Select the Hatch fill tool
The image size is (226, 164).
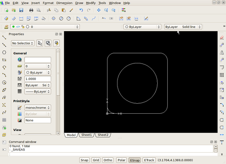(4, 120)
